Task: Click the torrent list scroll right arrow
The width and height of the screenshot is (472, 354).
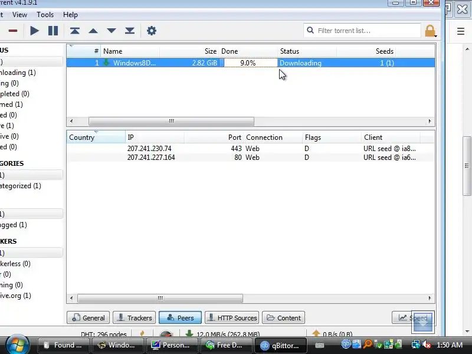Action: tap(430, 121)
